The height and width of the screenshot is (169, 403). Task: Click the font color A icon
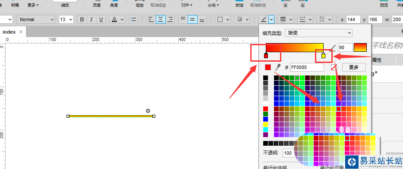pyautogui.click(x=114, y=19)
